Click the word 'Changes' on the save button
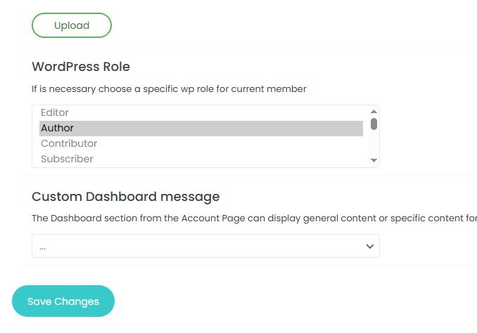 [x=77, y=301]
